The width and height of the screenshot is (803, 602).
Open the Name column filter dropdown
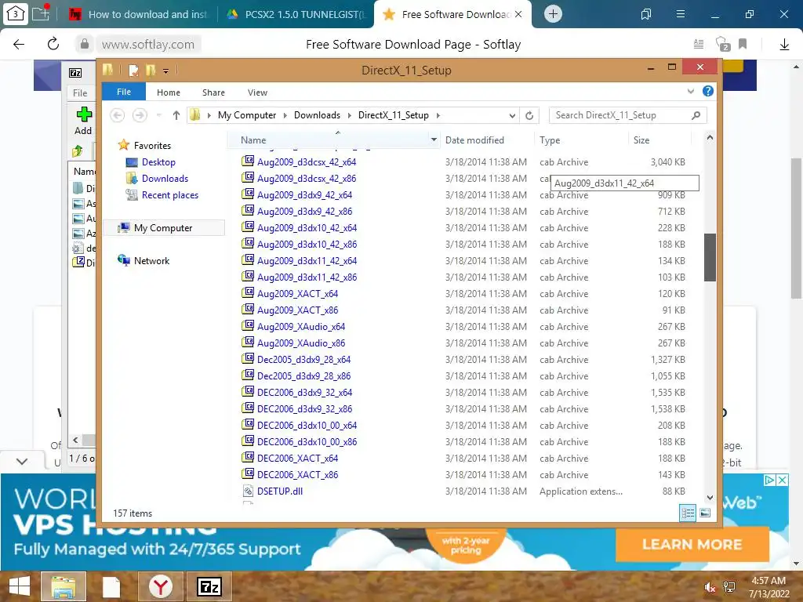(x=434, y=140)
